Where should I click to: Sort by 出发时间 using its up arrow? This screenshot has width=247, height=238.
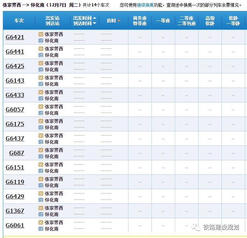coord(94,18)
